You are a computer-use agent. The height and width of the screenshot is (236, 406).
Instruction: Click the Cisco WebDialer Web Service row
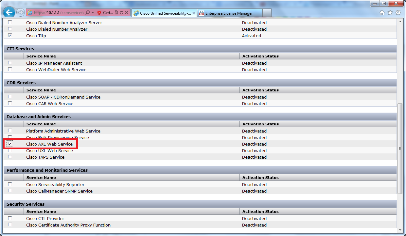tap(56, 70)
